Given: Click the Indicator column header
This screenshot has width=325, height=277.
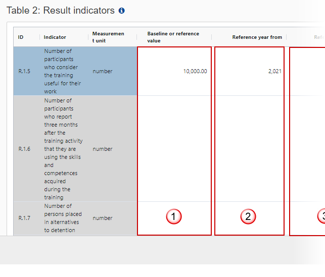Looking at the screenshot, I should 55,37.
